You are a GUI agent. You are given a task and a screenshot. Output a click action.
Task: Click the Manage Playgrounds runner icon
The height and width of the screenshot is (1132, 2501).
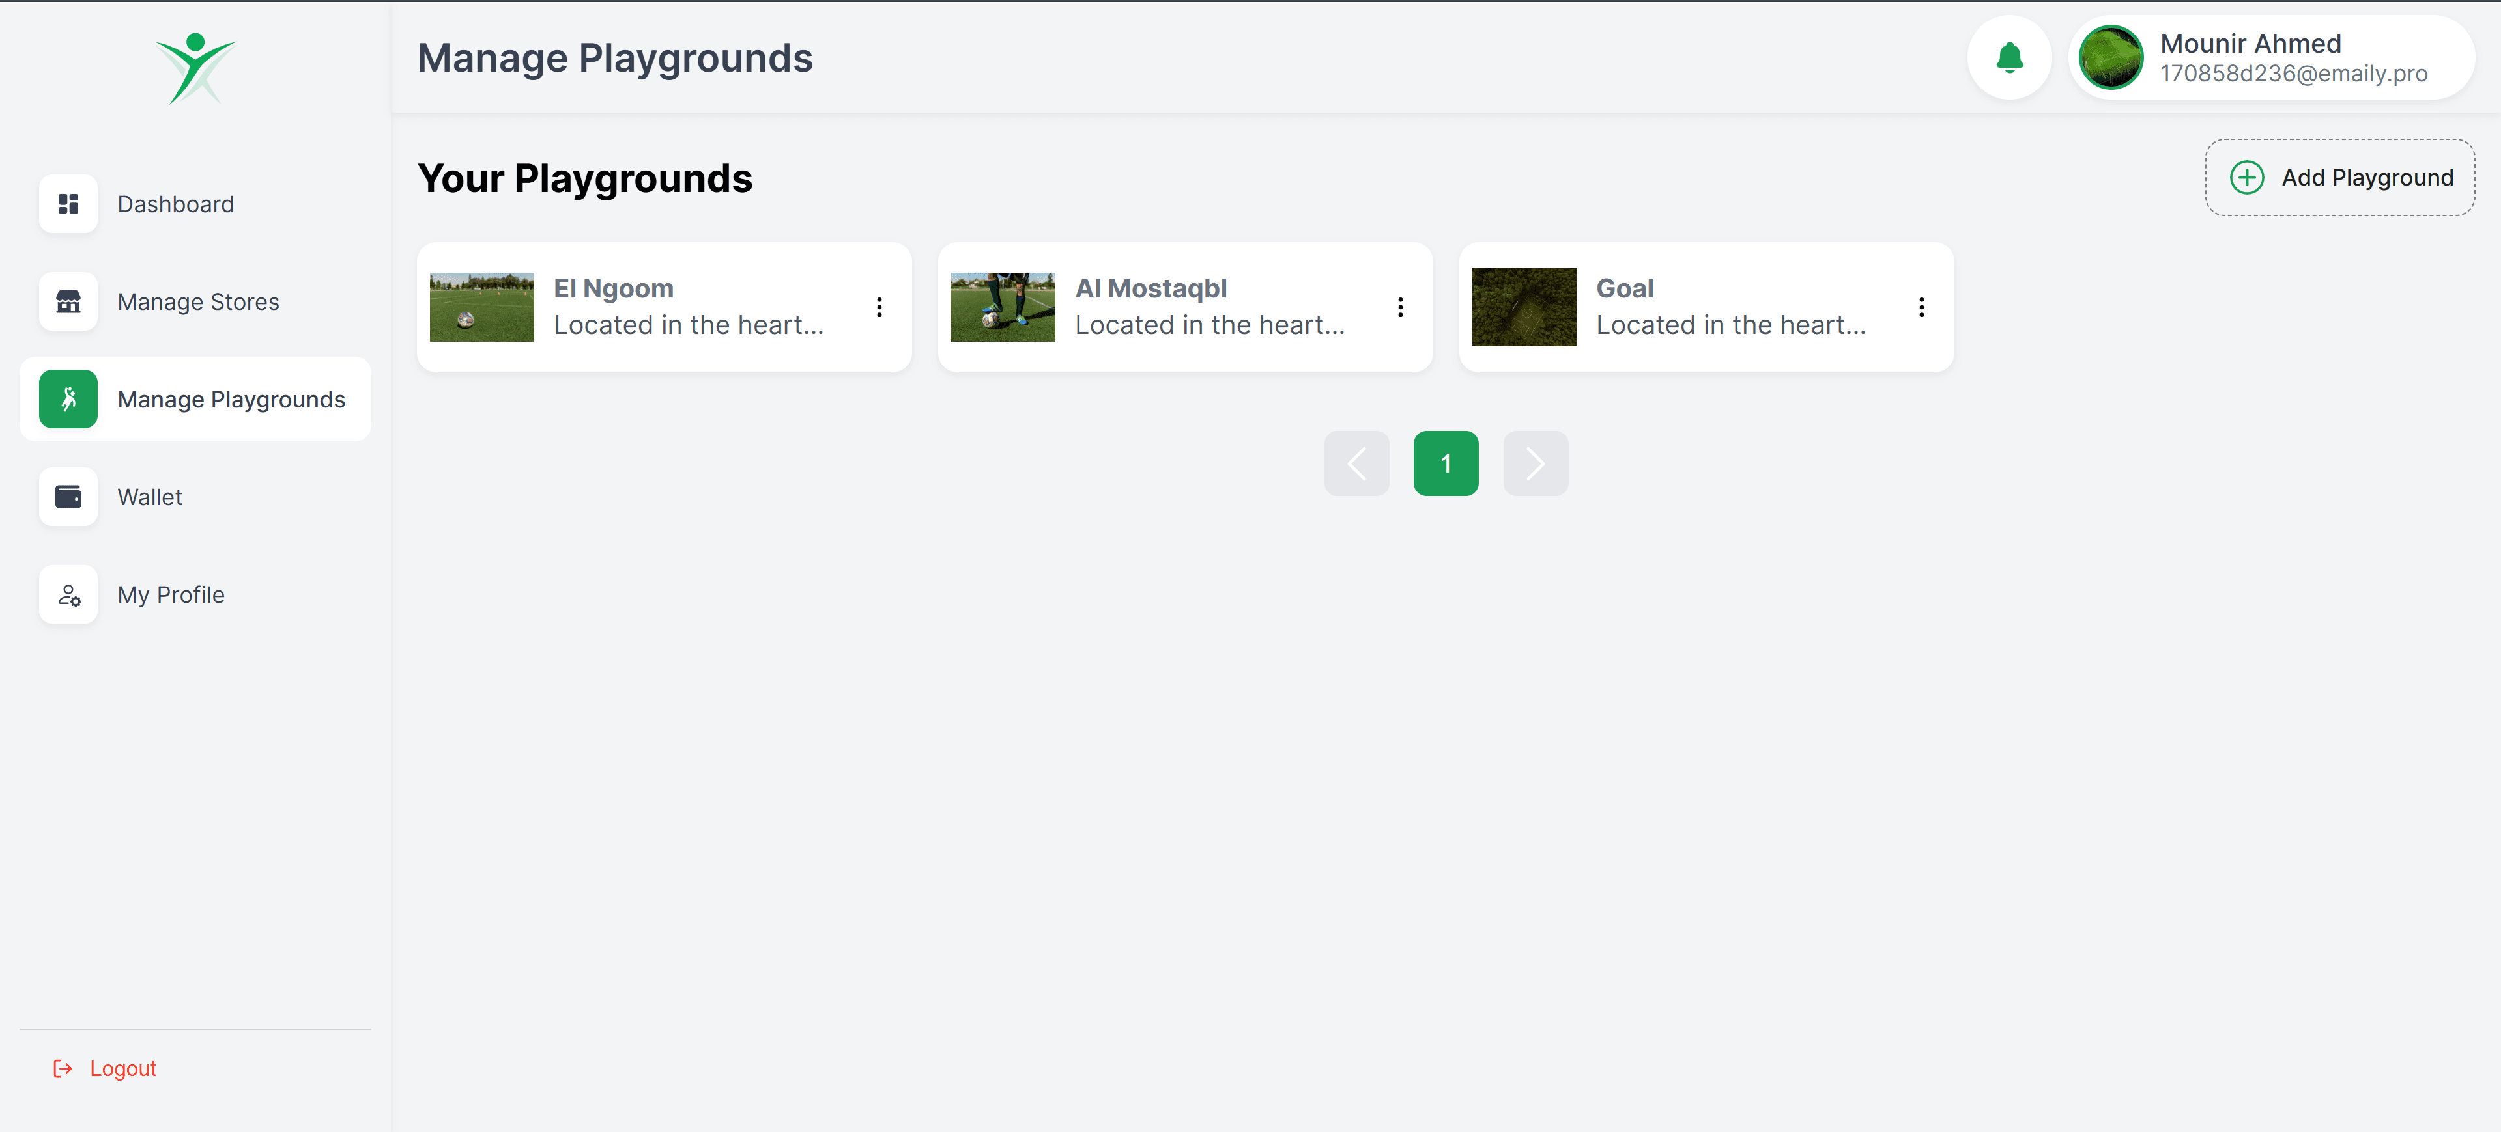coord(68,398)
